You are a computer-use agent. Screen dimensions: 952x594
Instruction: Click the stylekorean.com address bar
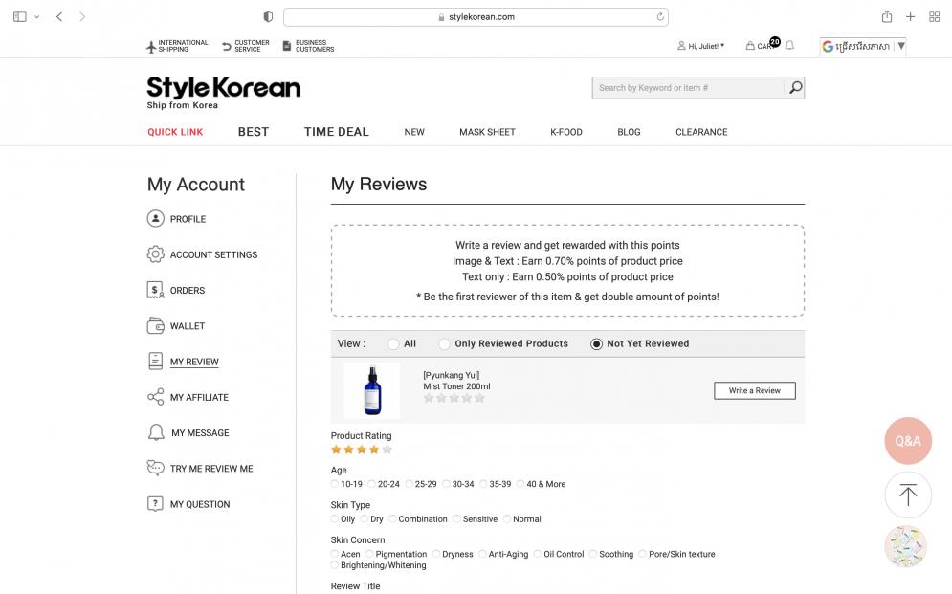[x=476, y=17]
